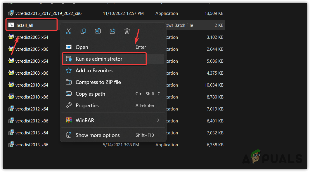Click the Cut scissors icon

tap(69, 31)
